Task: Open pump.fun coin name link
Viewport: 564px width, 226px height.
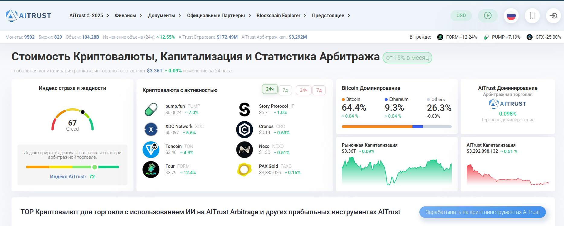Action: tap(175, 106)
